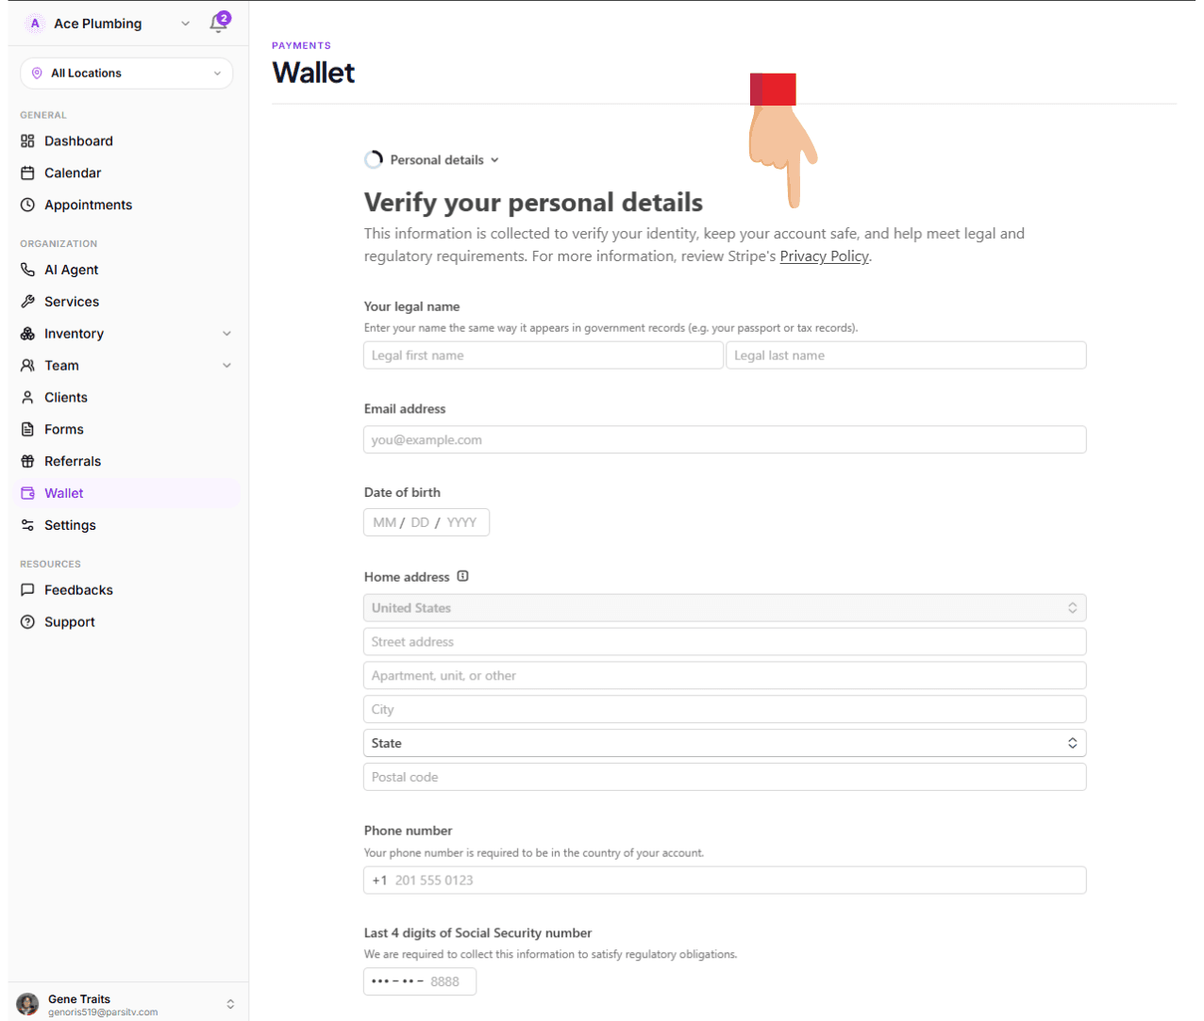Expand the Inventory sidebar section

click(x=226, y=333)
